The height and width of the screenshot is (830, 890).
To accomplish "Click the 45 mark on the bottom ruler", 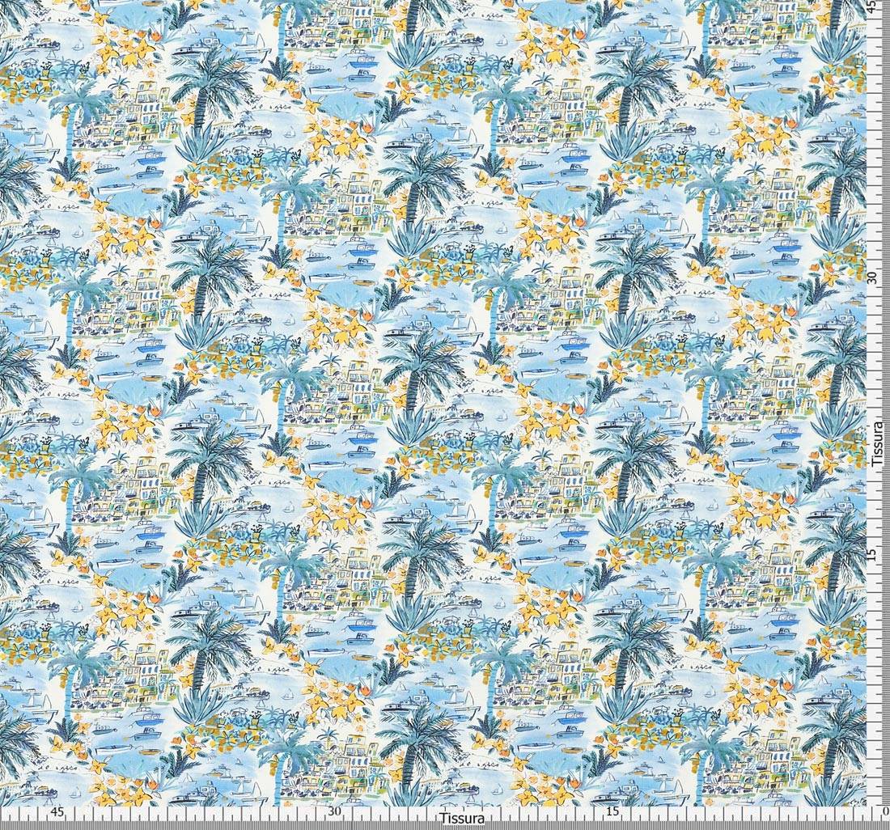I will click(x=57, y=811).
